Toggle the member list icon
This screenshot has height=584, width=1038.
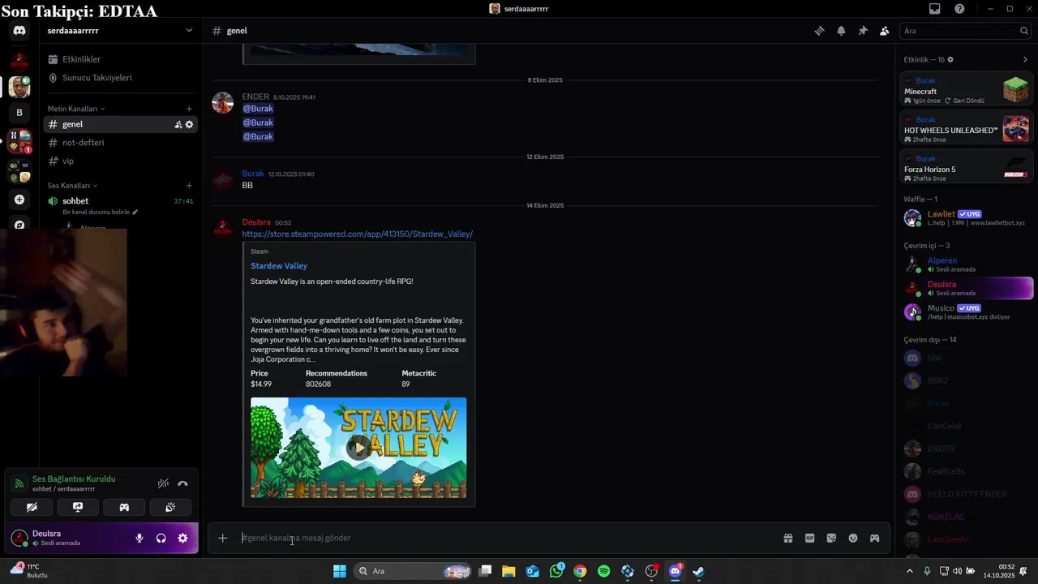884,31
